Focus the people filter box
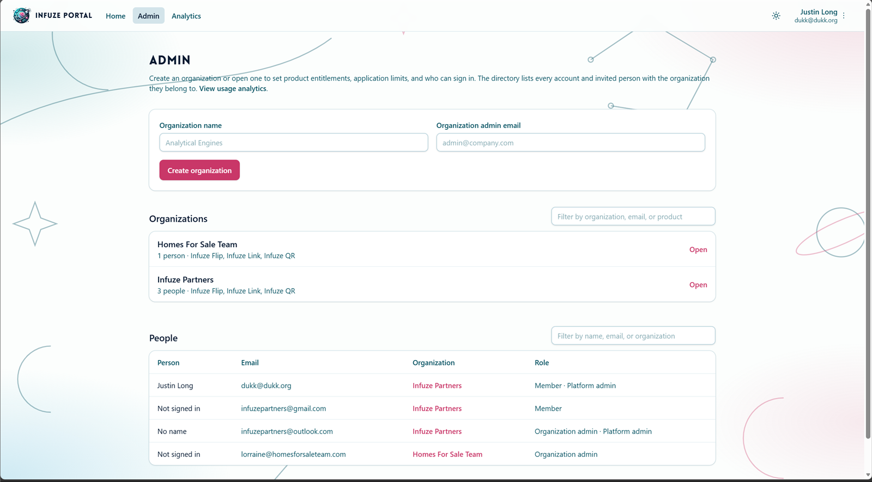Image resolution: width=872 pixels, height=482 pixels. pyautogui.click(x=633, y=335)
